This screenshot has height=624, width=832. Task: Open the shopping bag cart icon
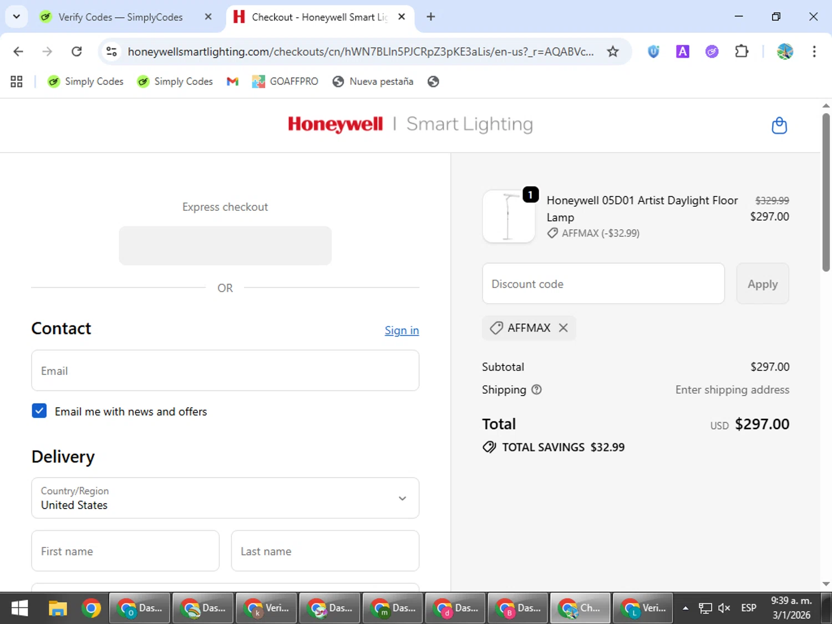coord(779,125)
